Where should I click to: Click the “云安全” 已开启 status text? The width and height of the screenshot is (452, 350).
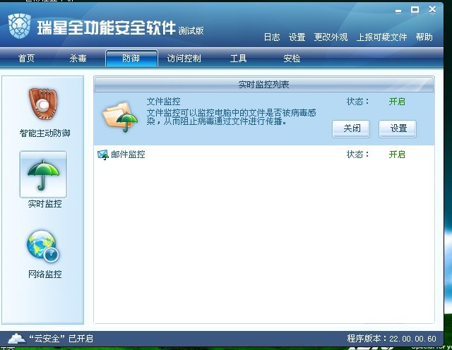[61, 339]
